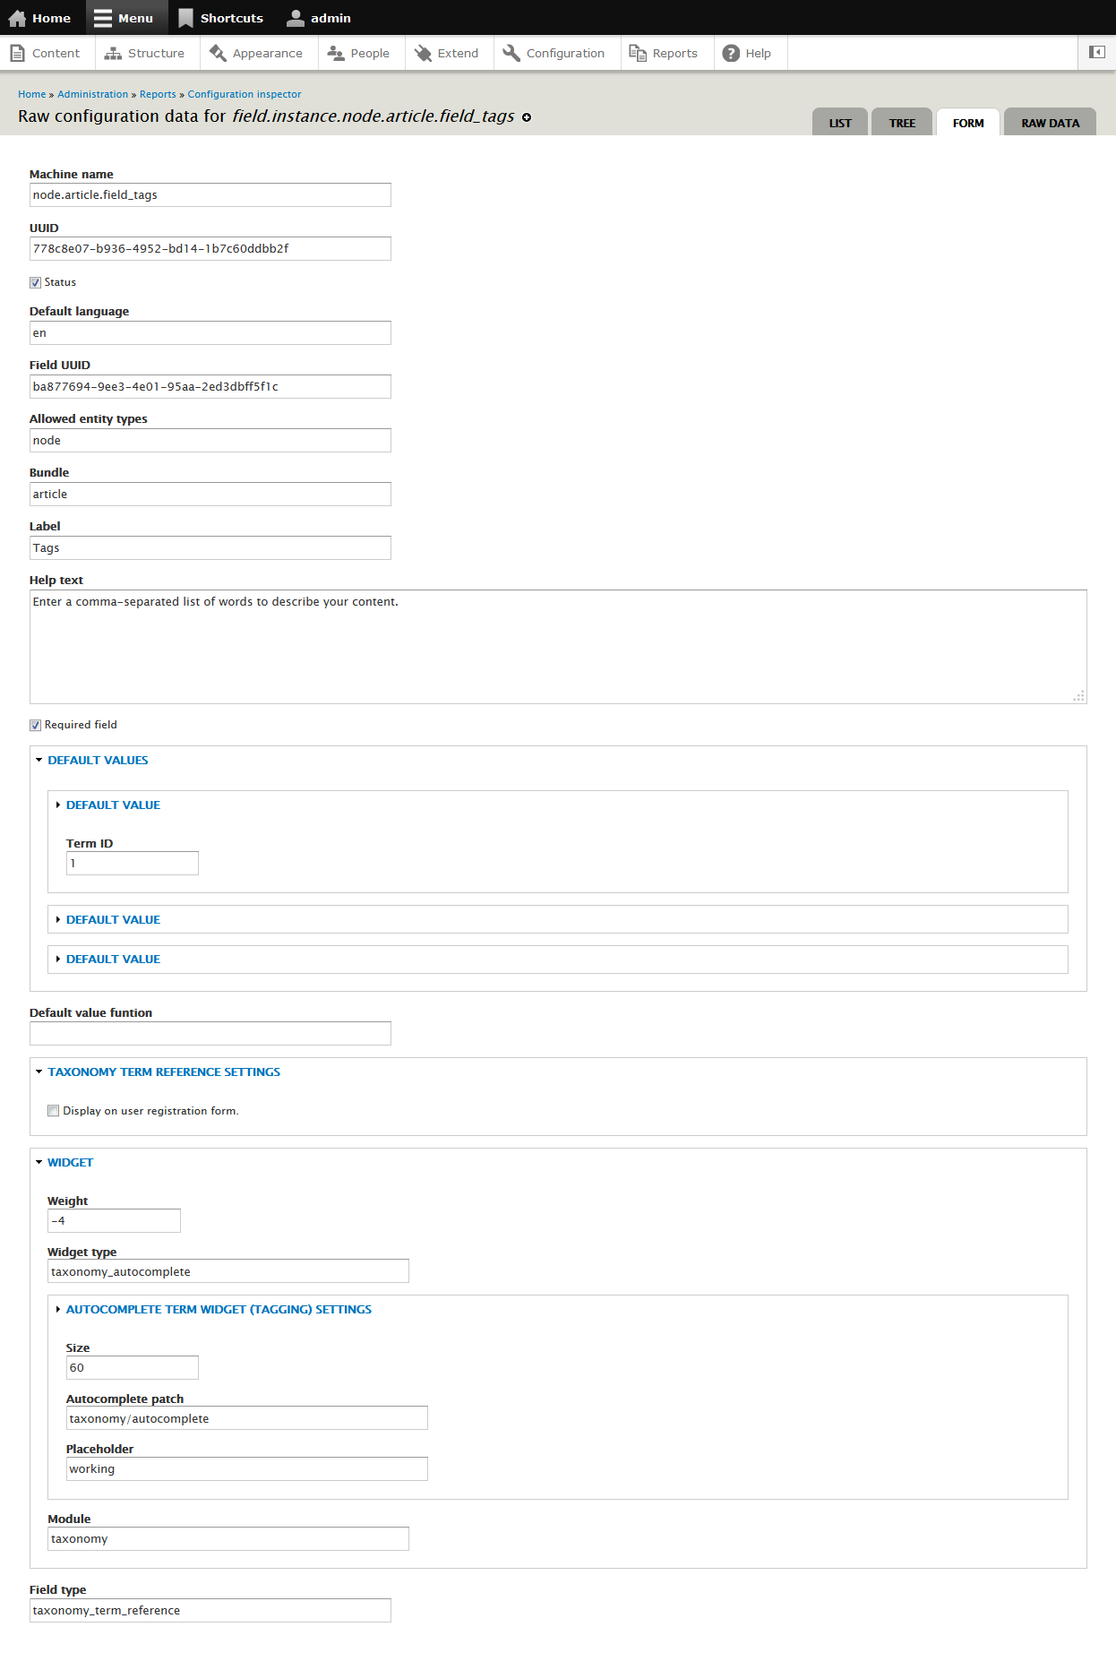Click the Help question-mark icon
This screenshot has width=1116, height=1670.
tap(732, 53)
